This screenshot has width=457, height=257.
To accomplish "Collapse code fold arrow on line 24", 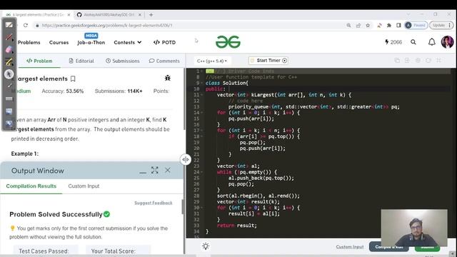I will 202,172.
